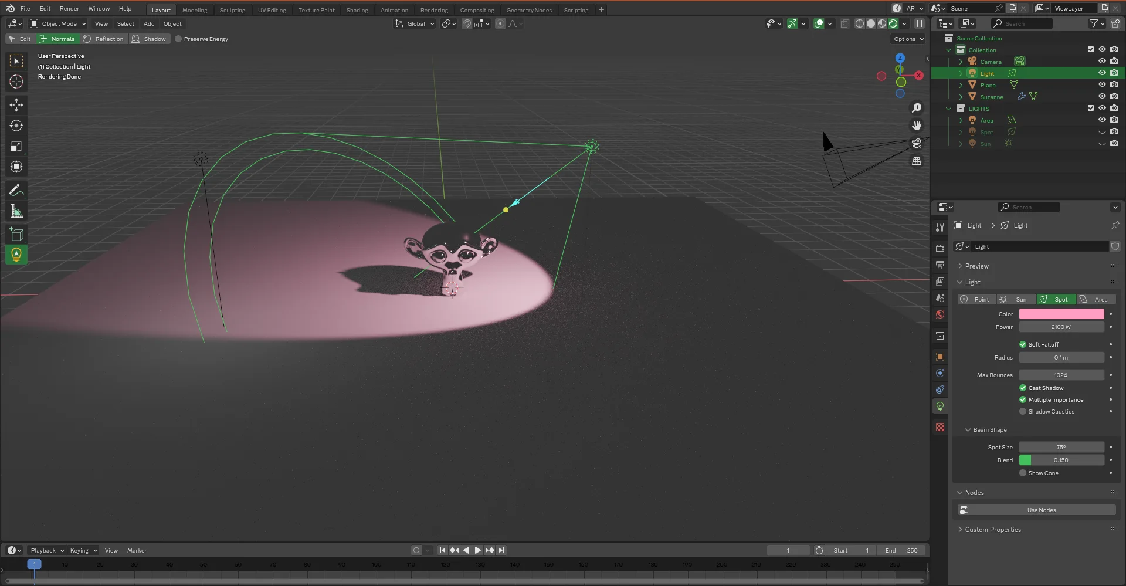Viewport: 1126px width, 586px height.
Task: Collapse the Light properties section
Action: coord(961,282)
